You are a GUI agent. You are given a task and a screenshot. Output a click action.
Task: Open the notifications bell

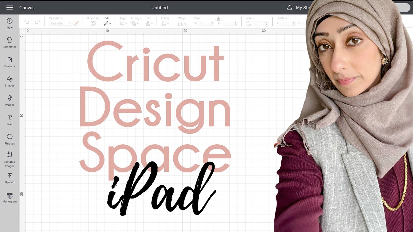[289, 7]
